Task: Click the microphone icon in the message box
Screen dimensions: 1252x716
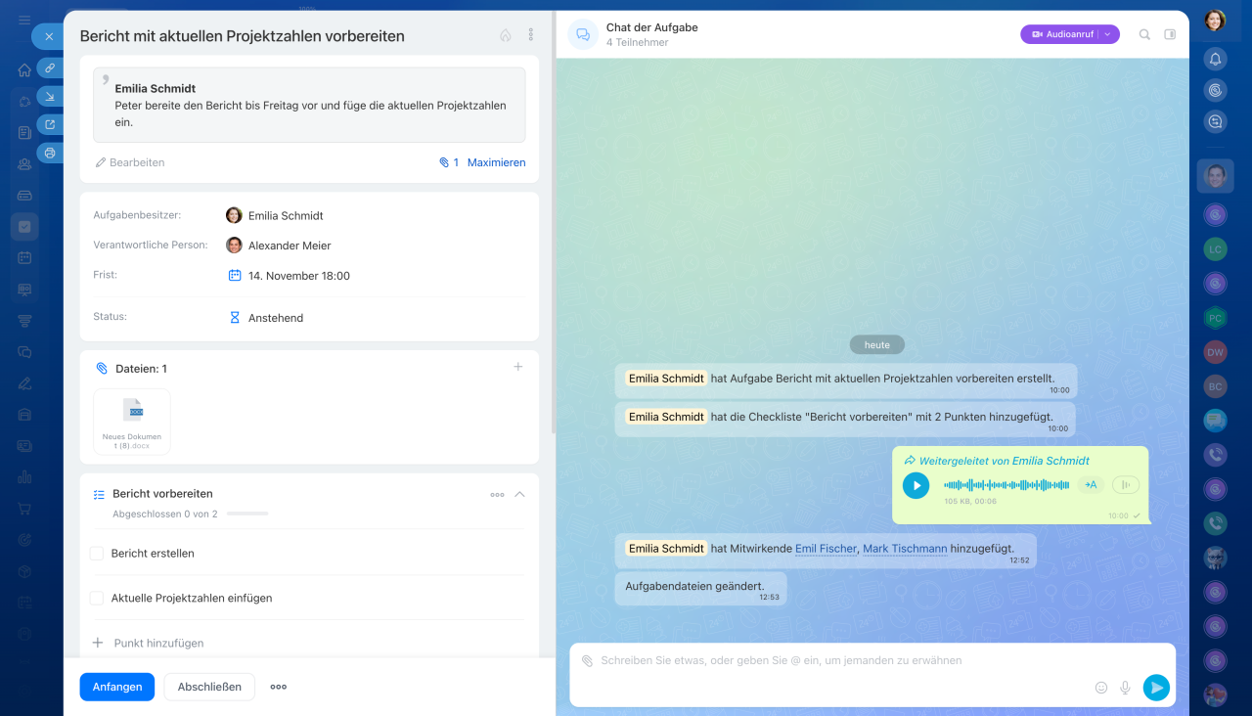Action: (1125, 688)
